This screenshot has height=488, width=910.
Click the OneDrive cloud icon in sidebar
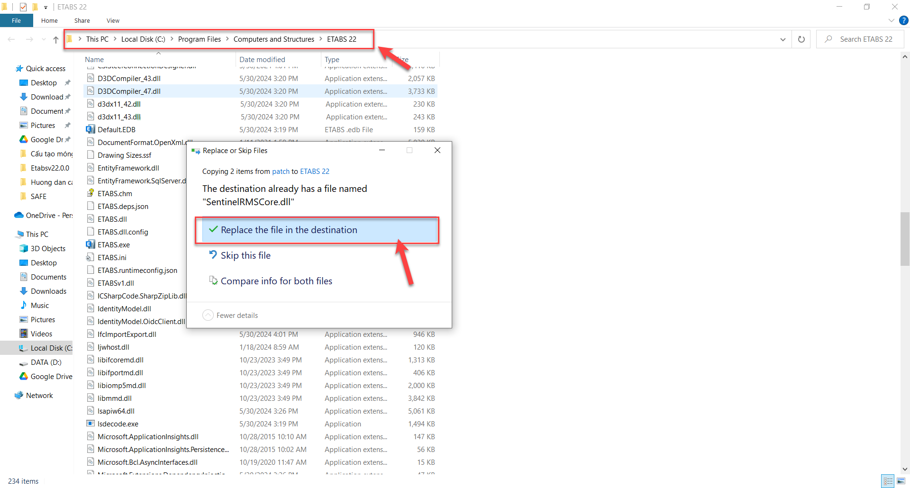click(x=19, y=215)
